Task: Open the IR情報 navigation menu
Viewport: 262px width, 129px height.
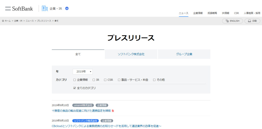Action: [x=226, y=13]
